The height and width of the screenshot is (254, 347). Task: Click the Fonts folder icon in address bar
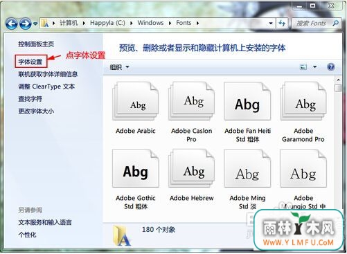45,23
